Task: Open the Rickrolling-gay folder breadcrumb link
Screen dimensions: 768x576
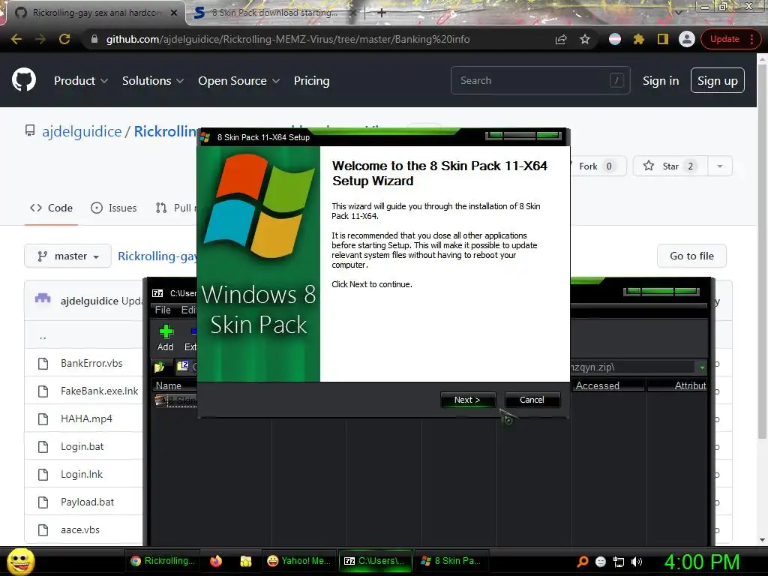Action: (157, 256)
